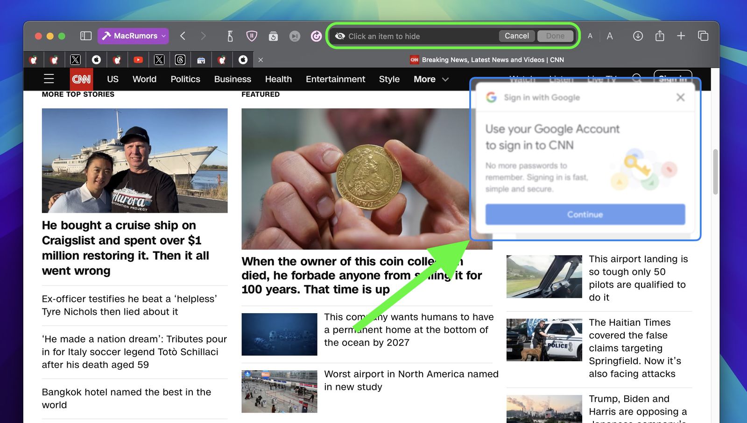
Task: Click the crossed-eye hide icon in address bar
Action: [x=340, y=36]
